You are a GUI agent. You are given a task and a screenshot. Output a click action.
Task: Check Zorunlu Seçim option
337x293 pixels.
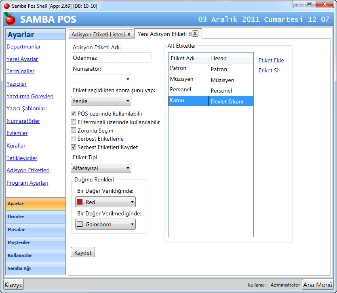click(x=73, y=130)
